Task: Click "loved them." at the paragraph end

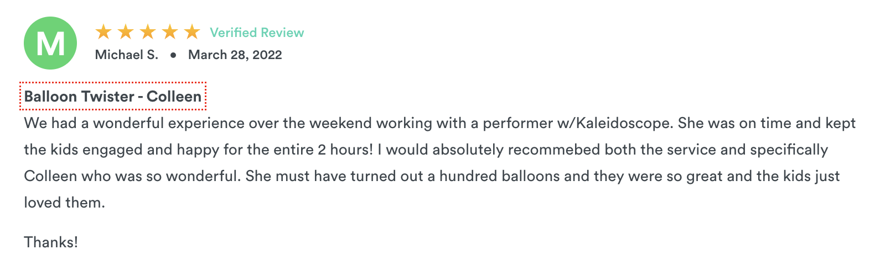Action: [64, 203]
